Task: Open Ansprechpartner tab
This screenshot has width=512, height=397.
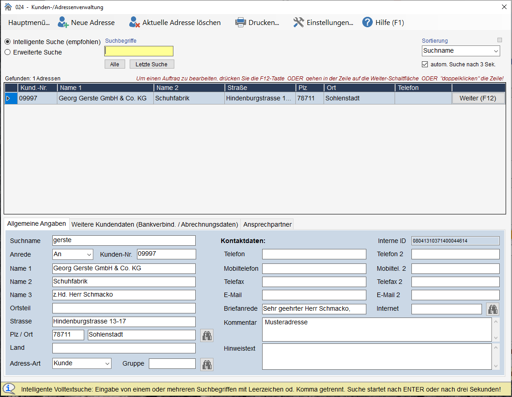Action: tap(268, 224)
